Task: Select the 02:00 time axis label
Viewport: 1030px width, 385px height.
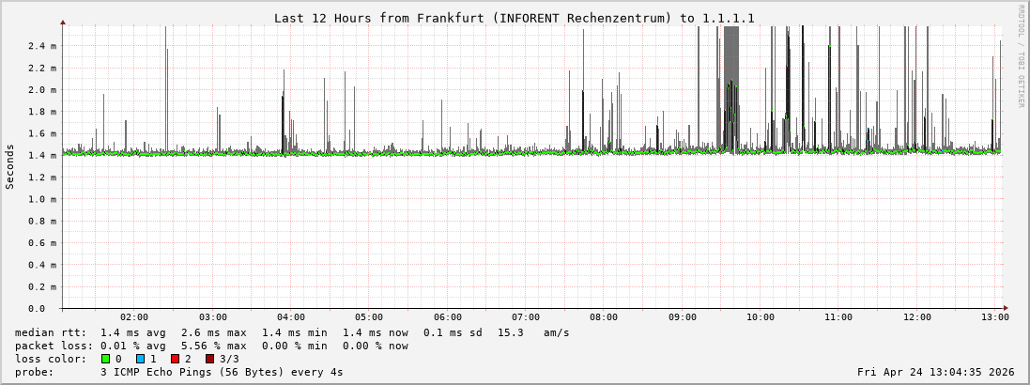Action: pos(134,317)
